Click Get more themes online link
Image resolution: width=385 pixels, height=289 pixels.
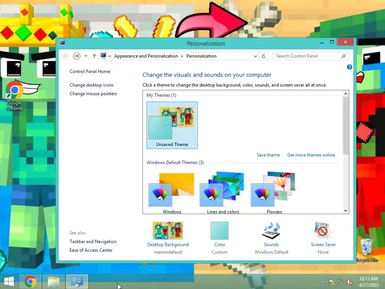pyautogui.click(x=311, y=155)
